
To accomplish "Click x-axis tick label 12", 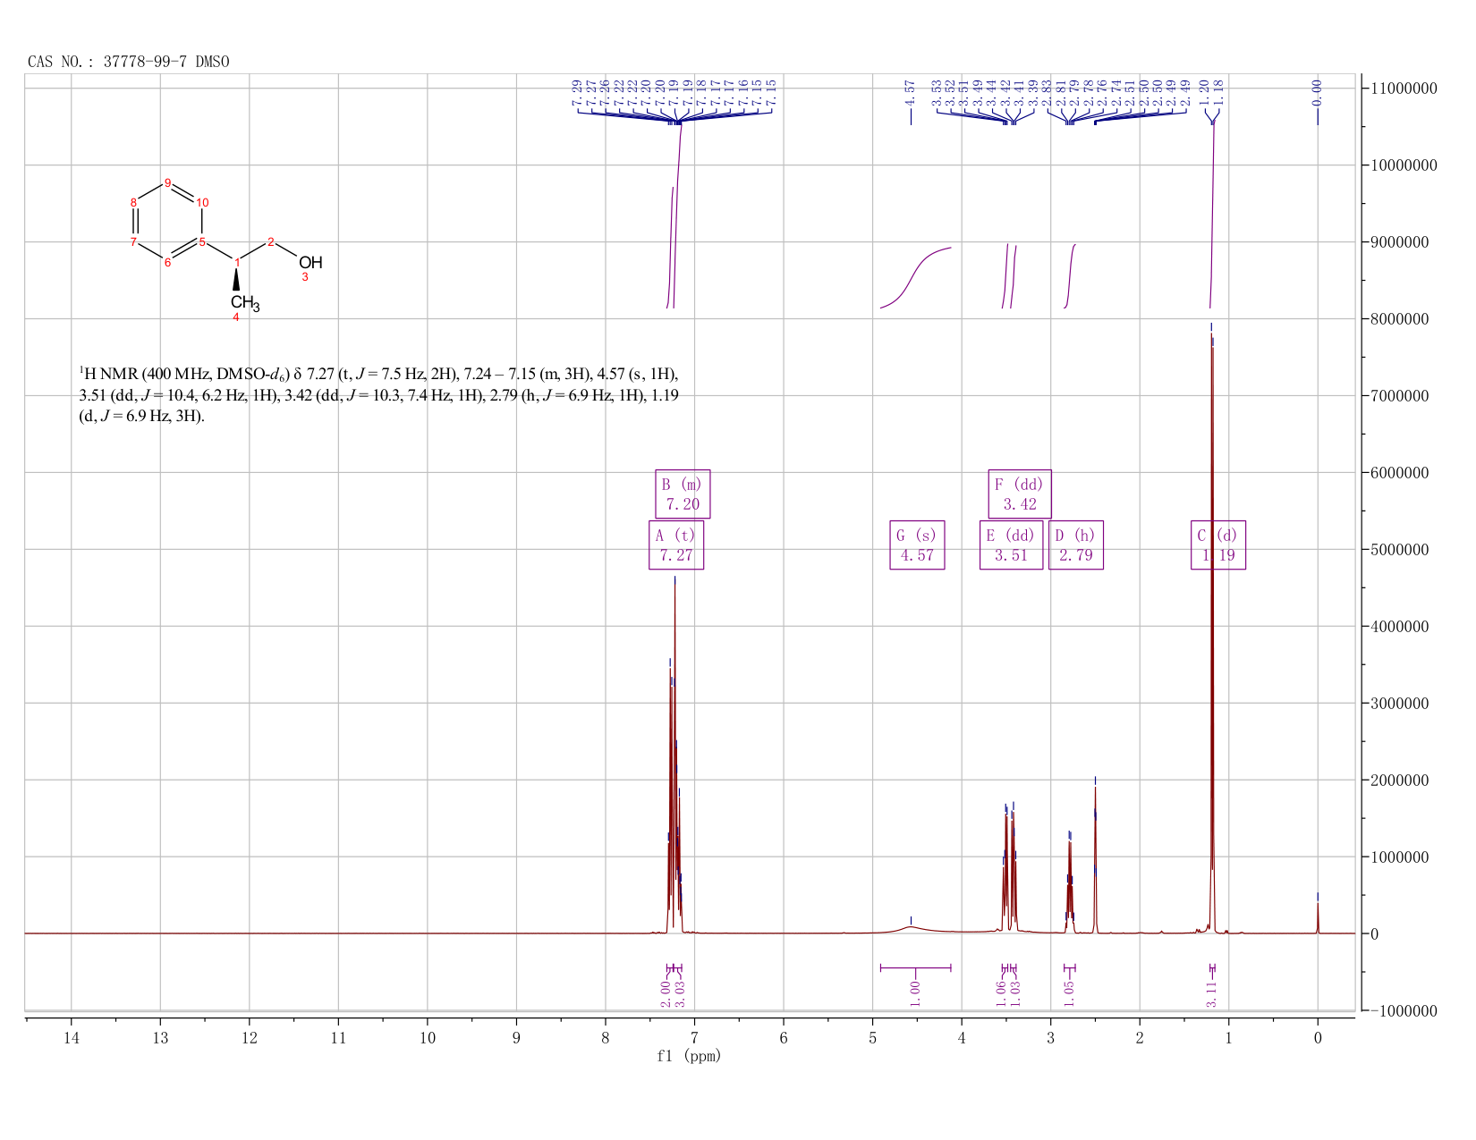I will (x=250, y=1037).
